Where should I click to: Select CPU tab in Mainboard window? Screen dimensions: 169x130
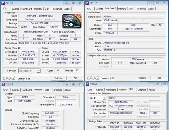pyautogui.click(x=89, y=8)
